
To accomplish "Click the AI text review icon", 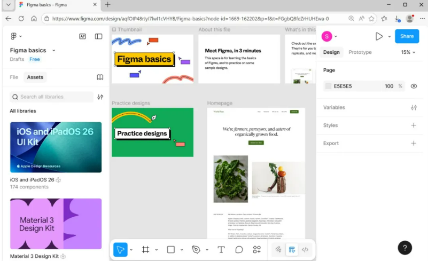I will coord(82,36).
